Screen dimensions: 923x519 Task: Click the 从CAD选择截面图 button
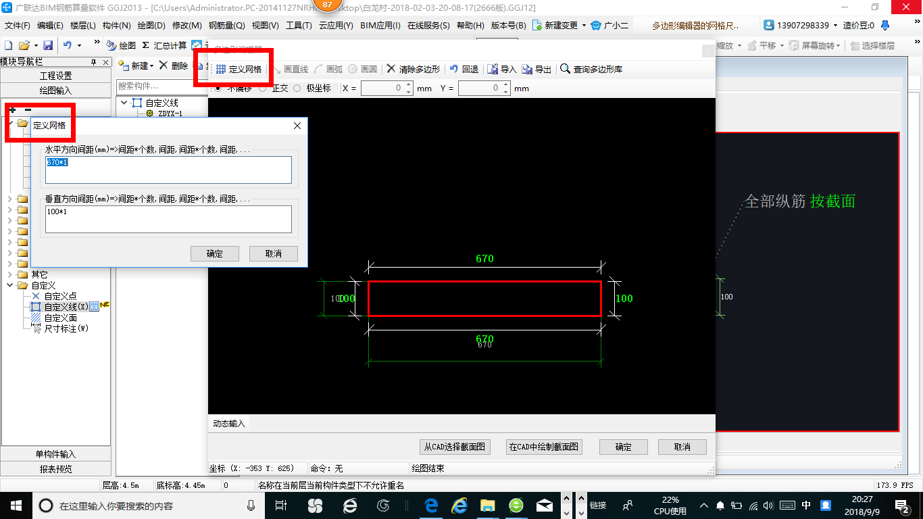[454, 447]
